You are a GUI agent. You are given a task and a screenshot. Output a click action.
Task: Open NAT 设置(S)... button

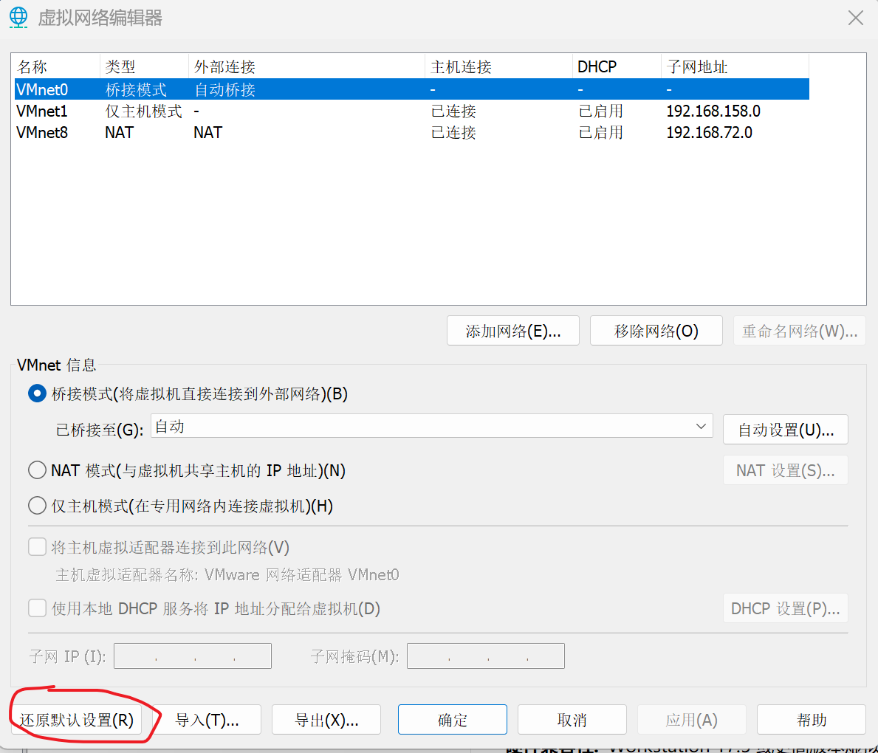click(x=786, y=470)
